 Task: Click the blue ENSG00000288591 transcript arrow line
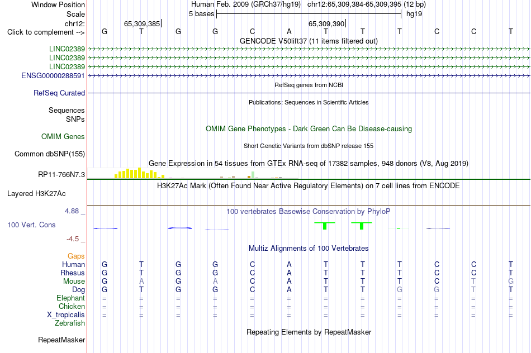[x=309, y=76]
